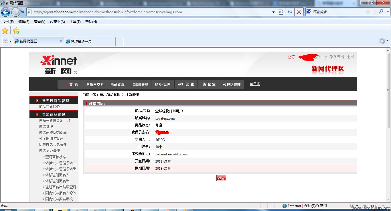
Task: Open the search provider options dropdown
Action: (x=388, y=12)
